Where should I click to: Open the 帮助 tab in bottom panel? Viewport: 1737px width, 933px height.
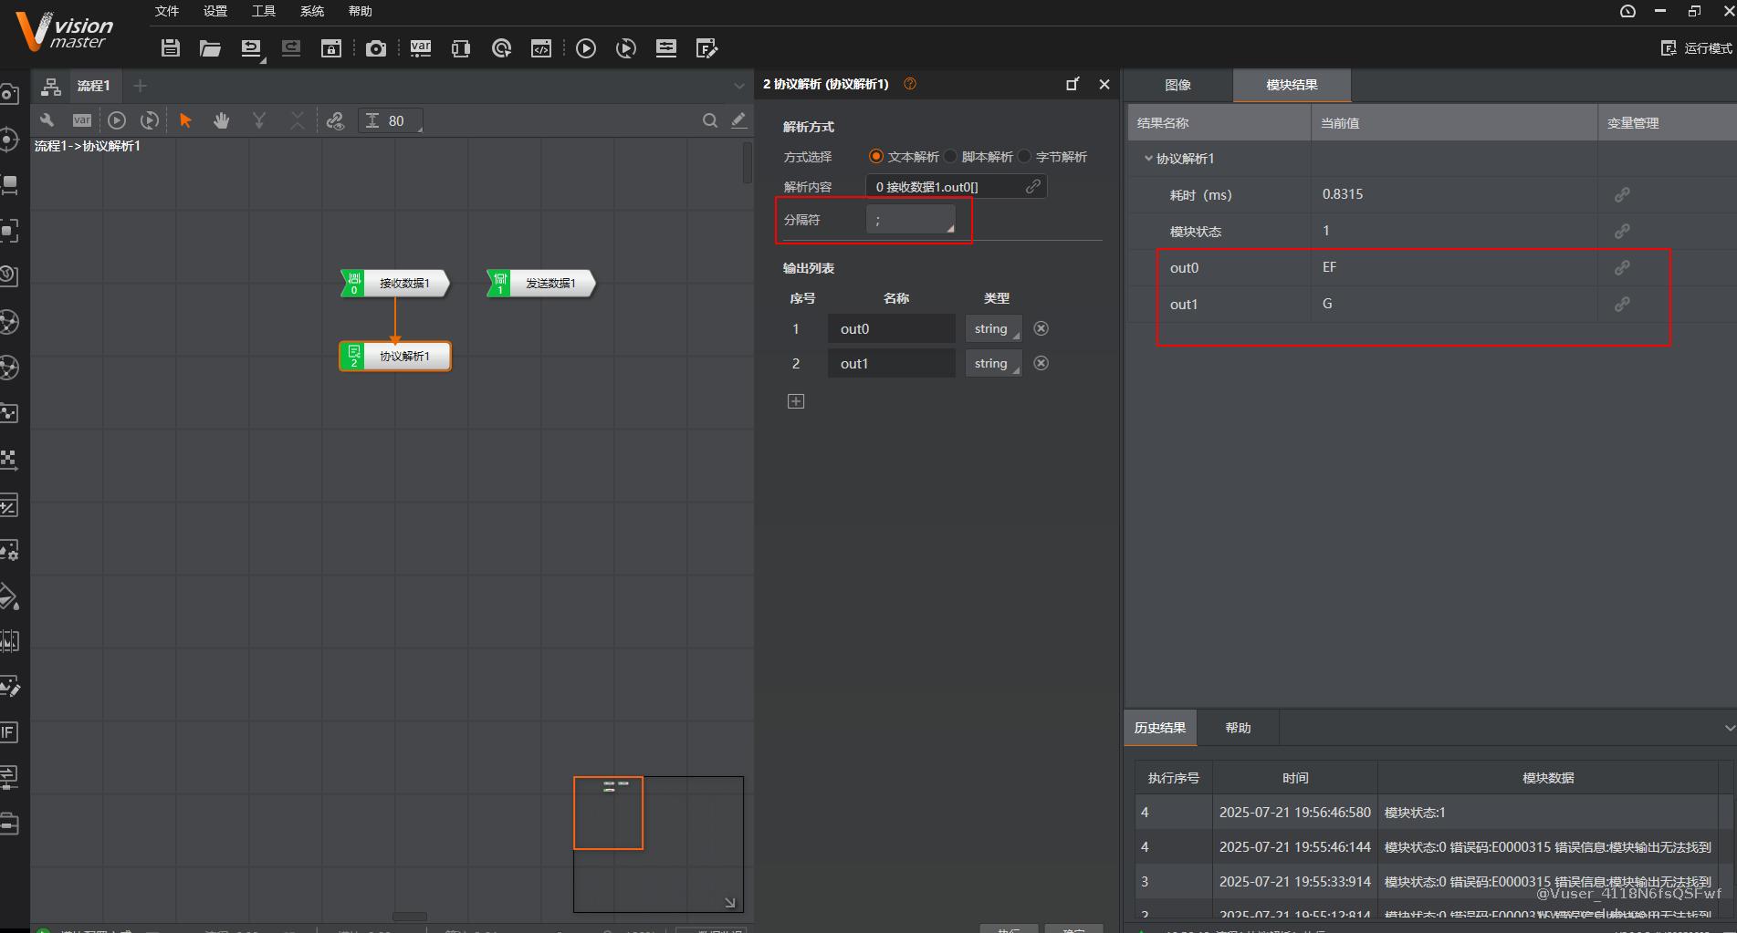coord(1238,728)
